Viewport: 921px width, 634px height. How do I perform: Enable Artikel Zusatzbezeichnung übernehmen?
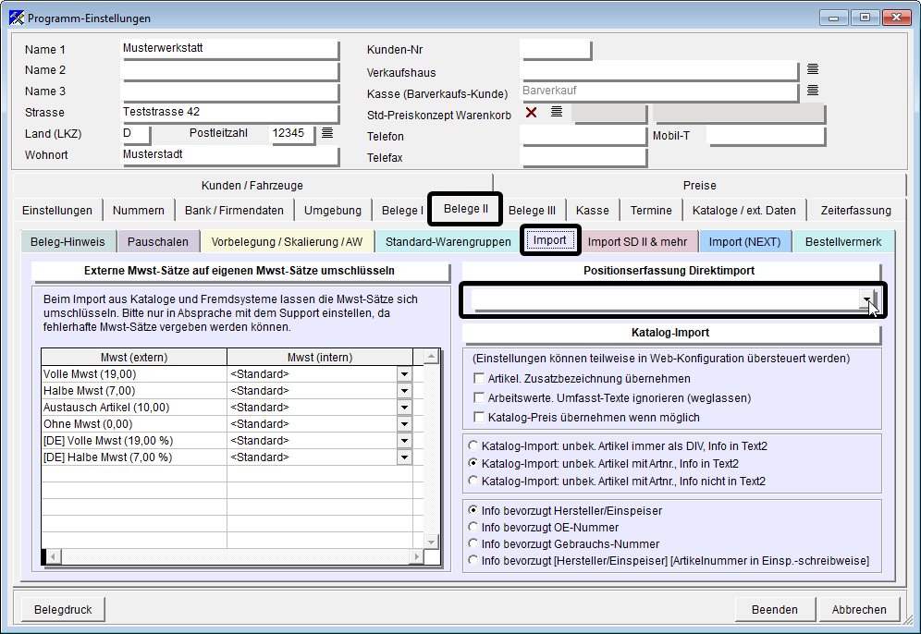(479, 379)
